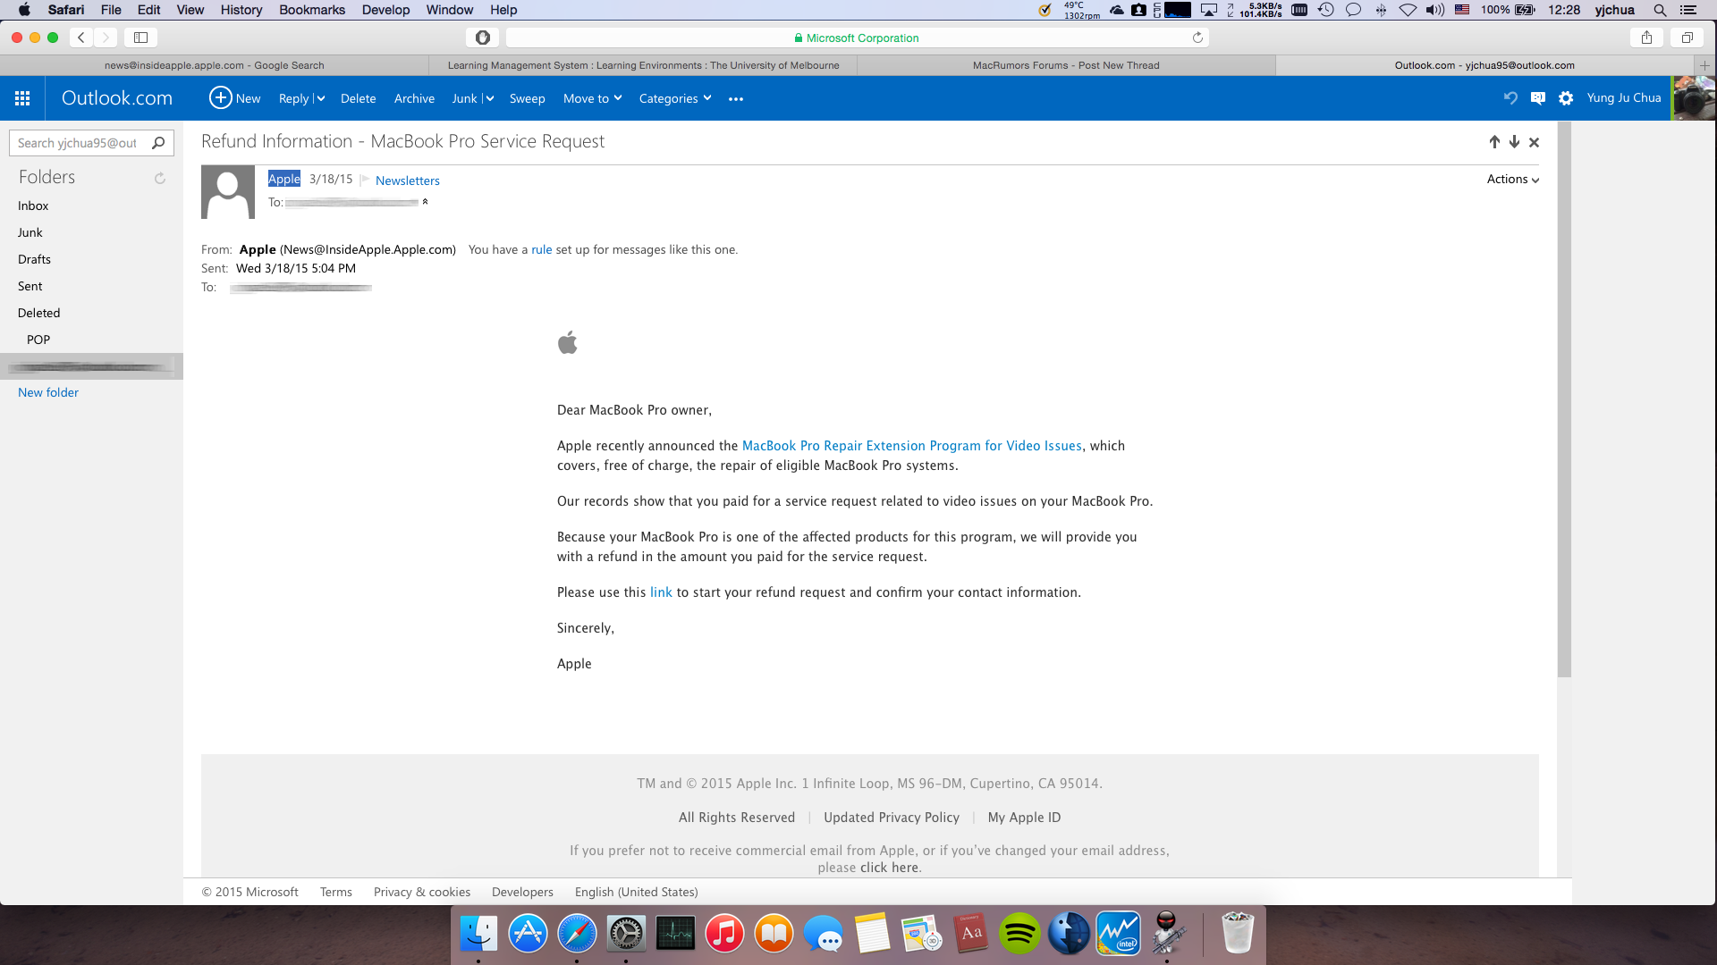Archive this email
Viewport: 1717px width, 965px height.
click(414, 98)
